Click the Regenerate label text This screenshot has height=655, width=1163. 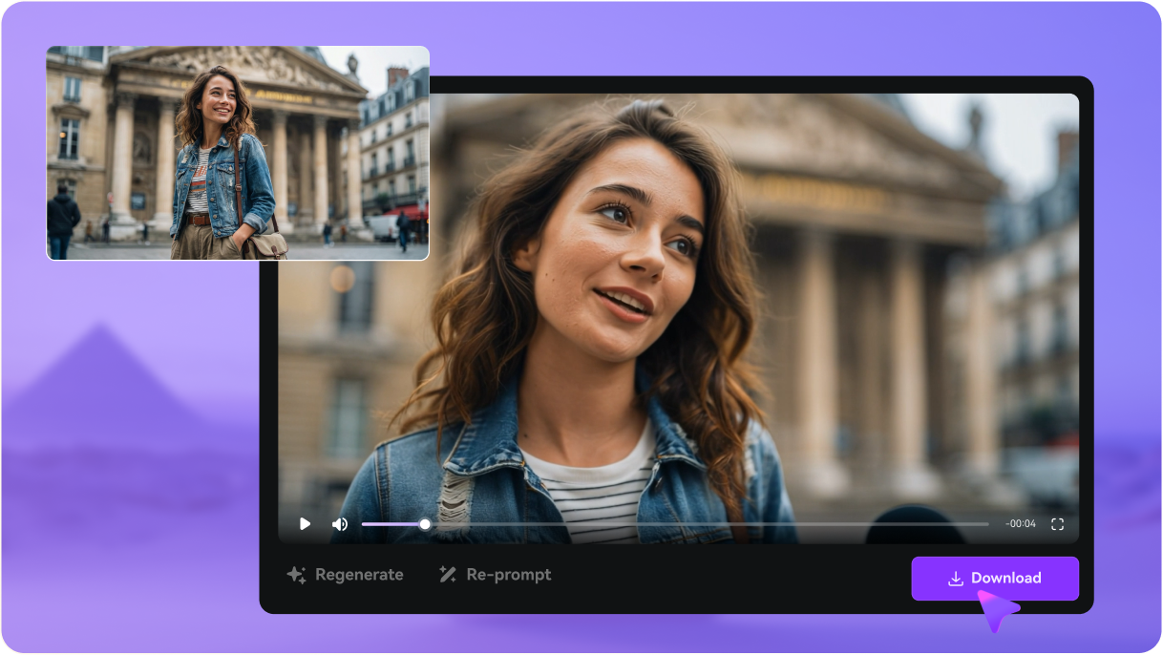pos(359,574)
